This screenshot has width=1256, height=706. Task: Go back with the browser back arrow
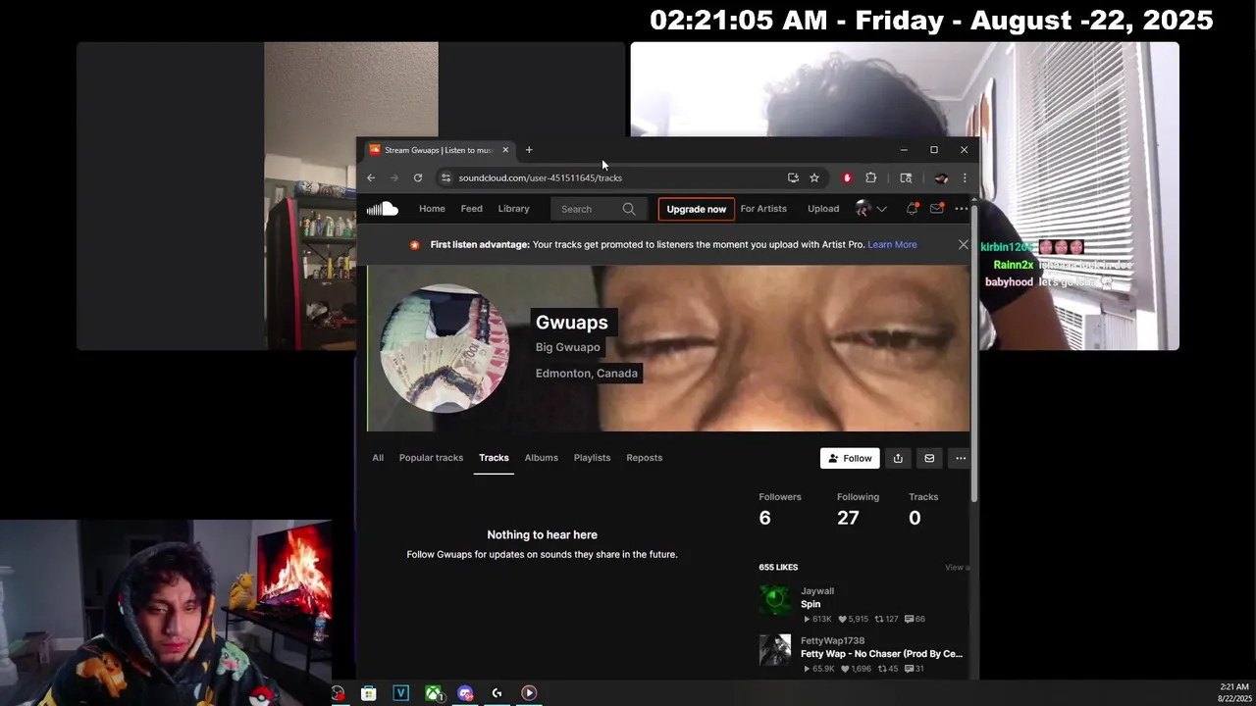pos(371,177)
